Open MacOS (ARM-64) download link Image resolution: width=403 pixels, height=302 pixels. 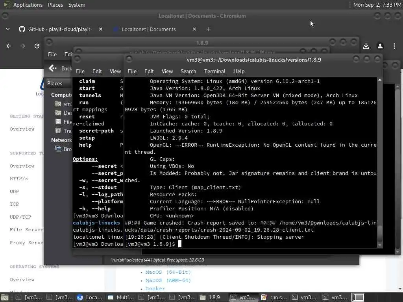pos(168,280)
